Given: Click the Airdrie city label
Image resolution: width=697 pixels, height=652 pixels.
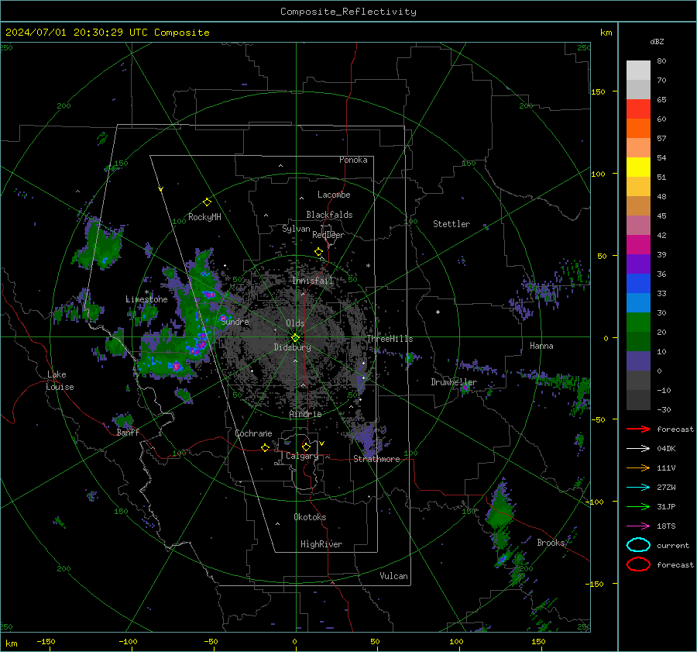Looking at the screenshot, I should pos(305,414).
